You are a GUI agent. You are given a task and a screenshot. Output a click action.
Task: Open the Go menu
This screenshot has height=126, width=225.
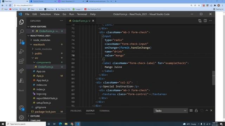tap(64, 14)
